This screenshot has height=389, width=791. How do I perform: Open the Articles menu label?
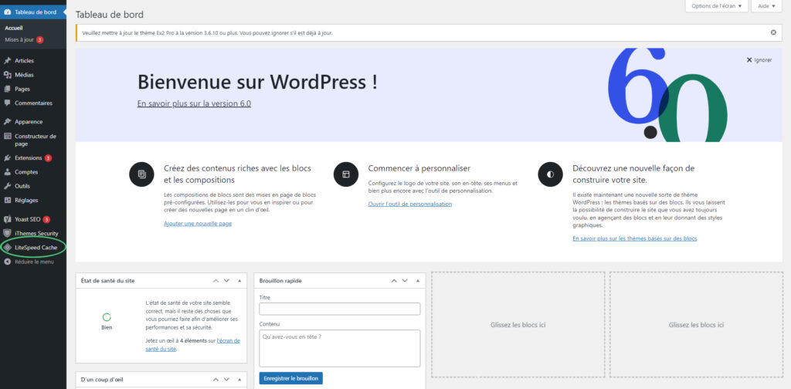(24, 60)
